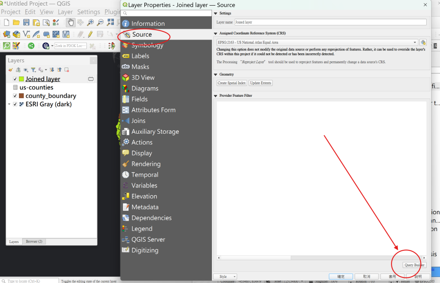Click the Layer name input field

330,22
